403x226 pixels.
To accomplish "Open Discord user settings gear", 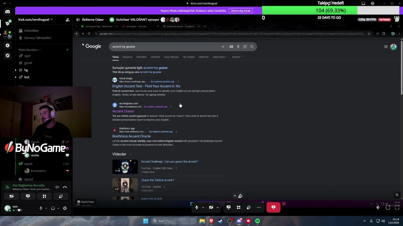I will pos(65,208).
